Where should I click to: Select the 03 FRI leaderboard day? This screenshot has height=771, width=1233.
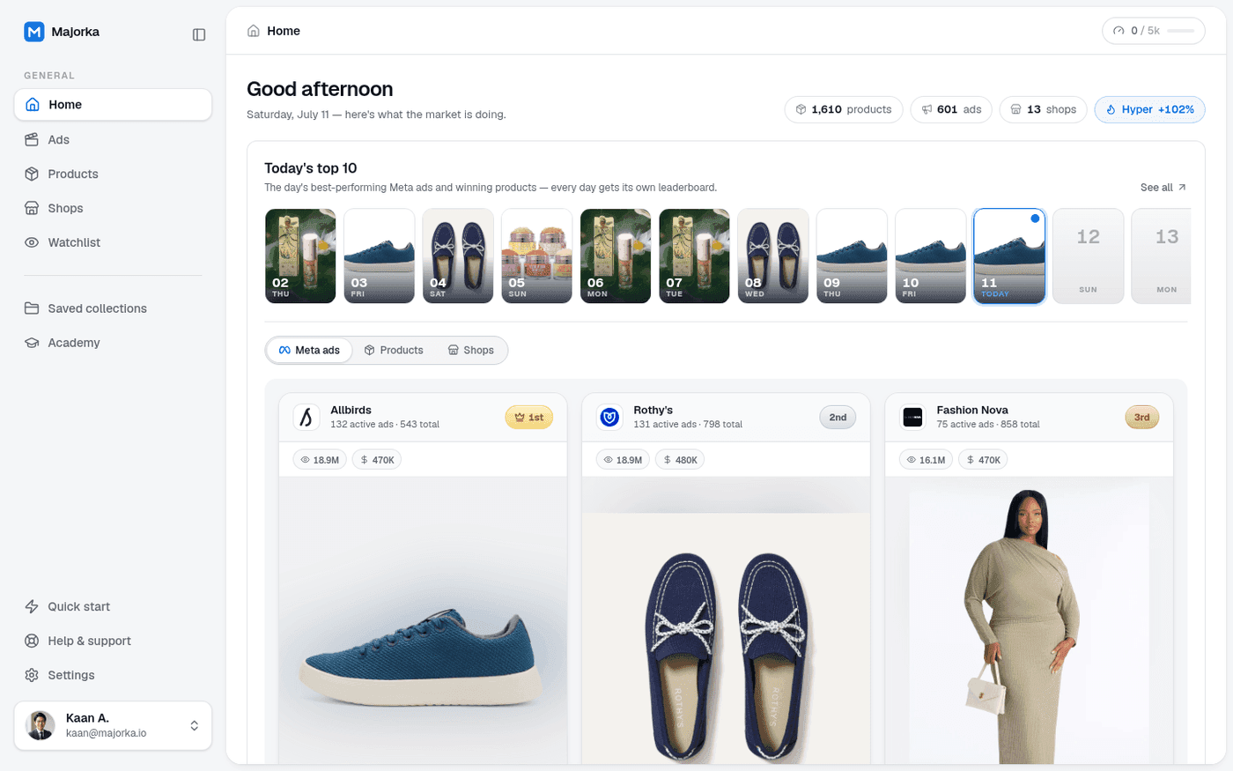379,256
